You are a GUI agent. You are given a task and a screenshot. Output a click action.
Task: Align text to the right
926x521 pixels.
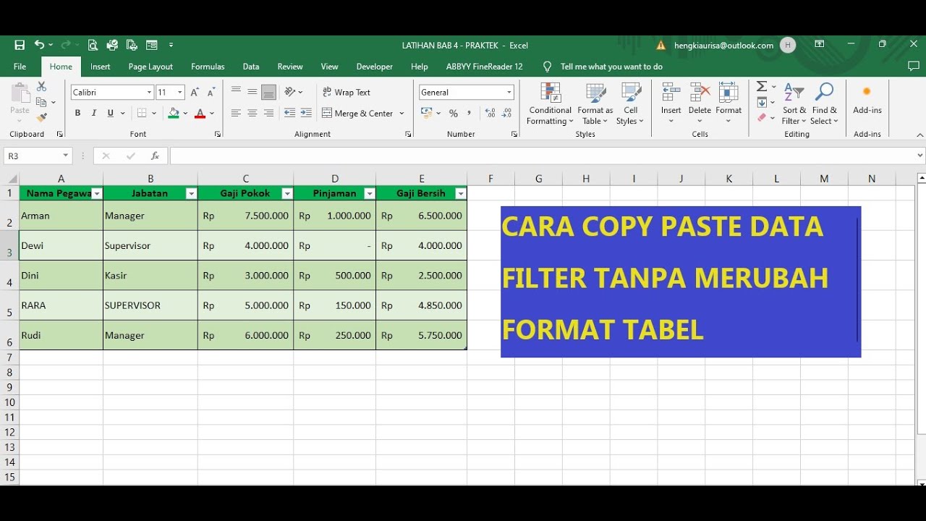269,113
